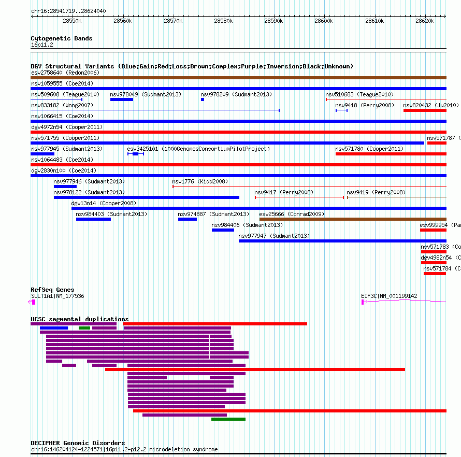
Task: Click the 16p11.2 band label
Action: click(x=42, y=45)
